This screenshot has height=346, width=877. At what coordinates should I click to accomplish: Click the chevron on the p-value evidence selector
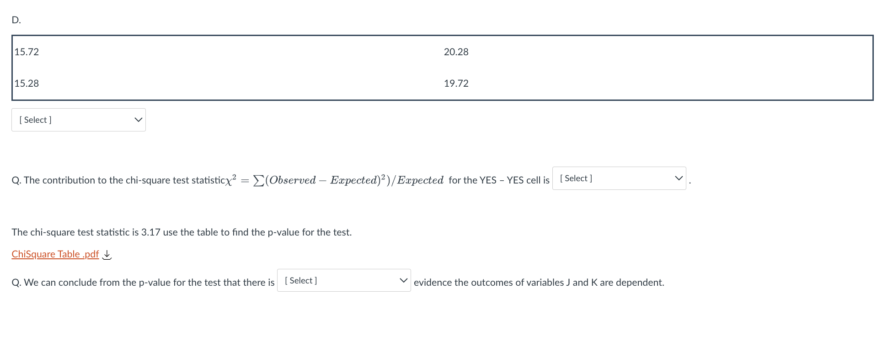click(x=403, y=280)
